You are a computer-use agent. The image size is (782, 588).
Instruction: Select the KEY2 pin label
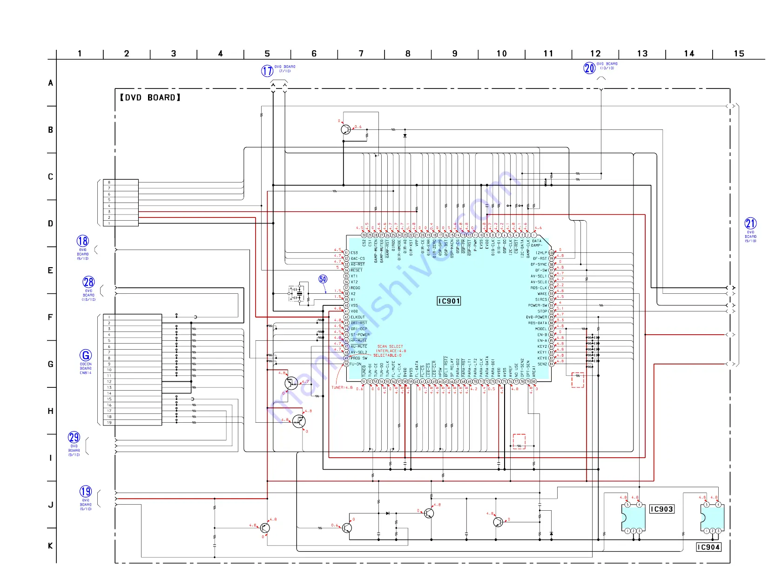click(542, 346)
